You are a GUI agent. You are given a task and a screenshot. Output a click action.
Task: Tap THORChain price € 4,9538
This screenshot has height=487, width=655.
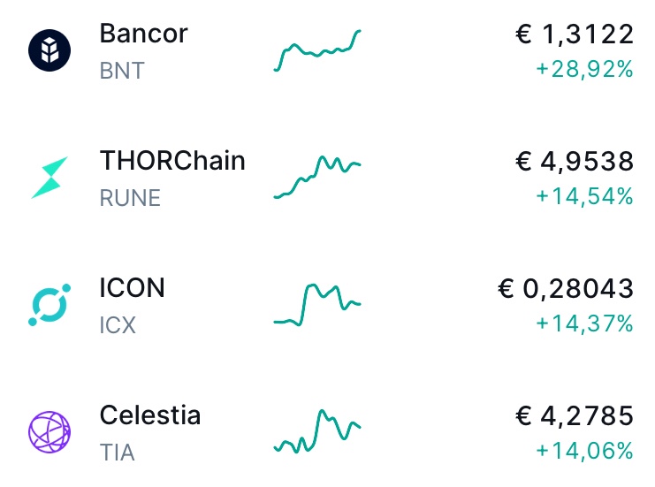(x=575, y=162)
